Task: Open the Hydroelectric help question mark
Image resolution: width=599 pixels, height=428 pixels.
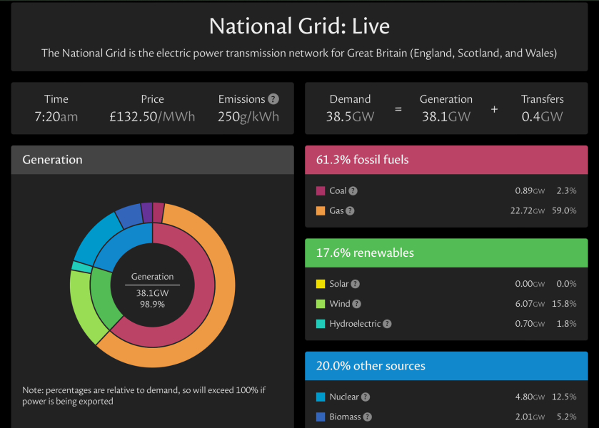Action: [387, 324]
